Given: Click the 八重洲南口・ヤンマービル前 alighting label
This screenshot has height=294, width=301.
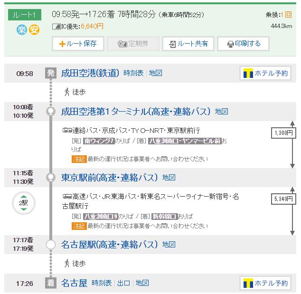Looking at the screenshot, I should pyautogui.click(x=185, y=141).
